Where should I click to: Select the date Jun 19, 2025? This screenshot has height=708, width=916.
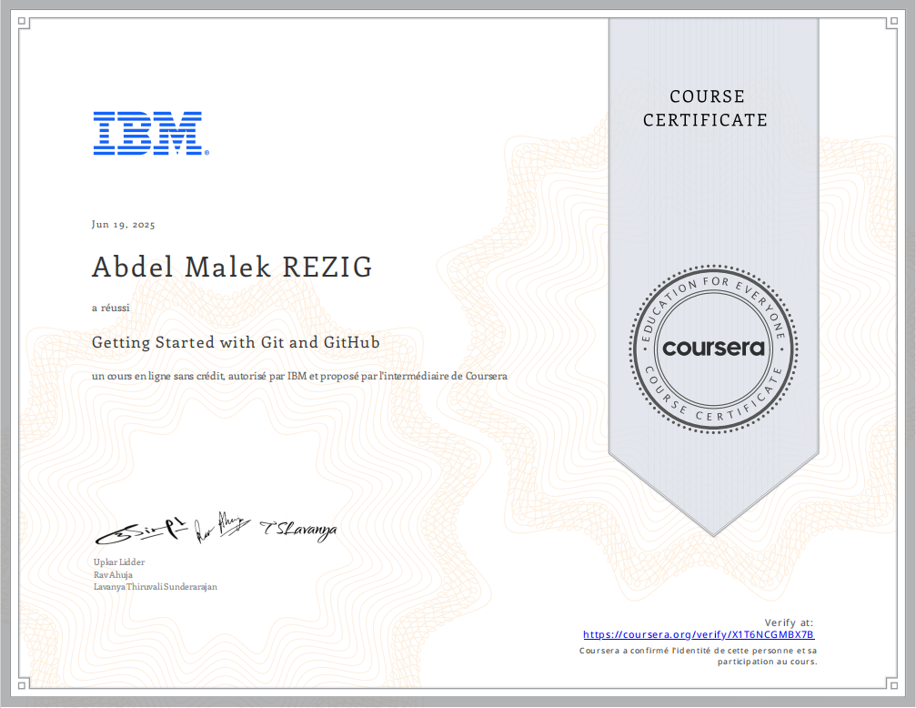pyautogui.click(x=123, y=224)
